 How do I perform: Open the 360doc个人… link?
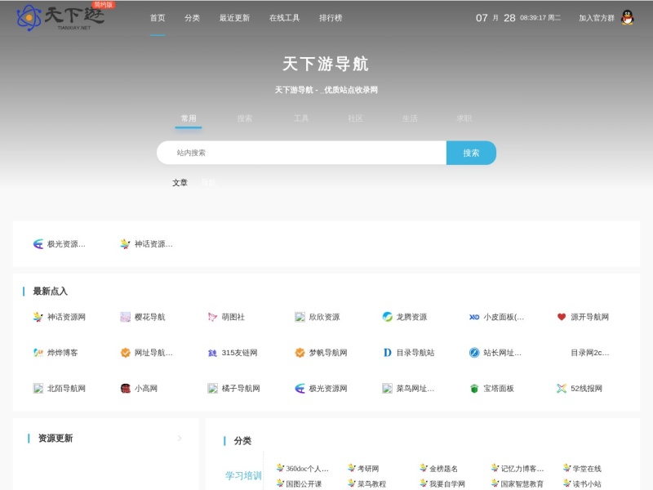(x=308, y=469)
